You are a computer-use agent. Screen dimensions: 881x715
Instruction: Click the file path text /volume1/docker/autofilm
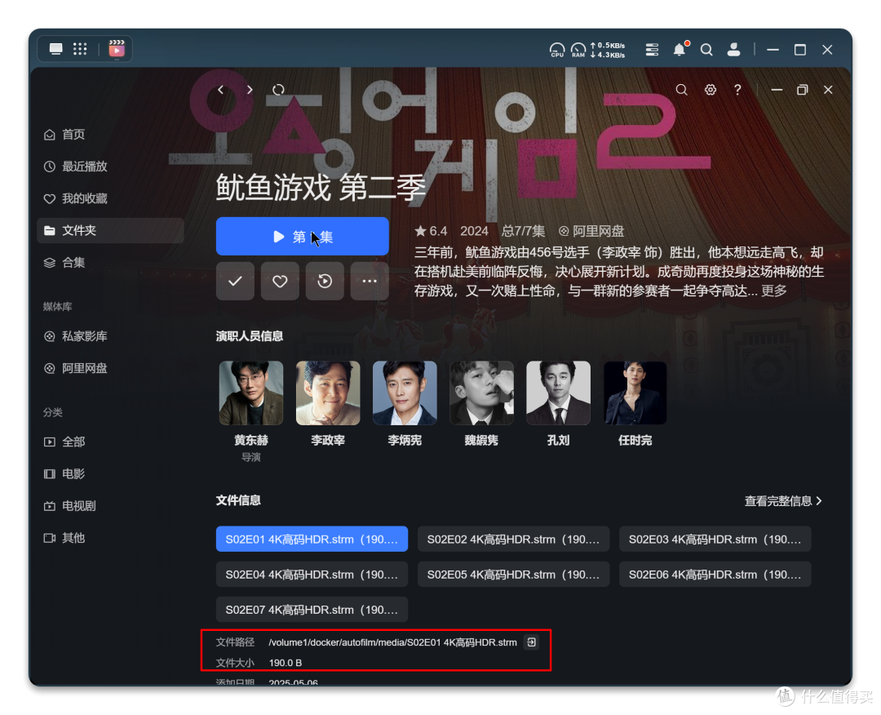coord(392,642)
